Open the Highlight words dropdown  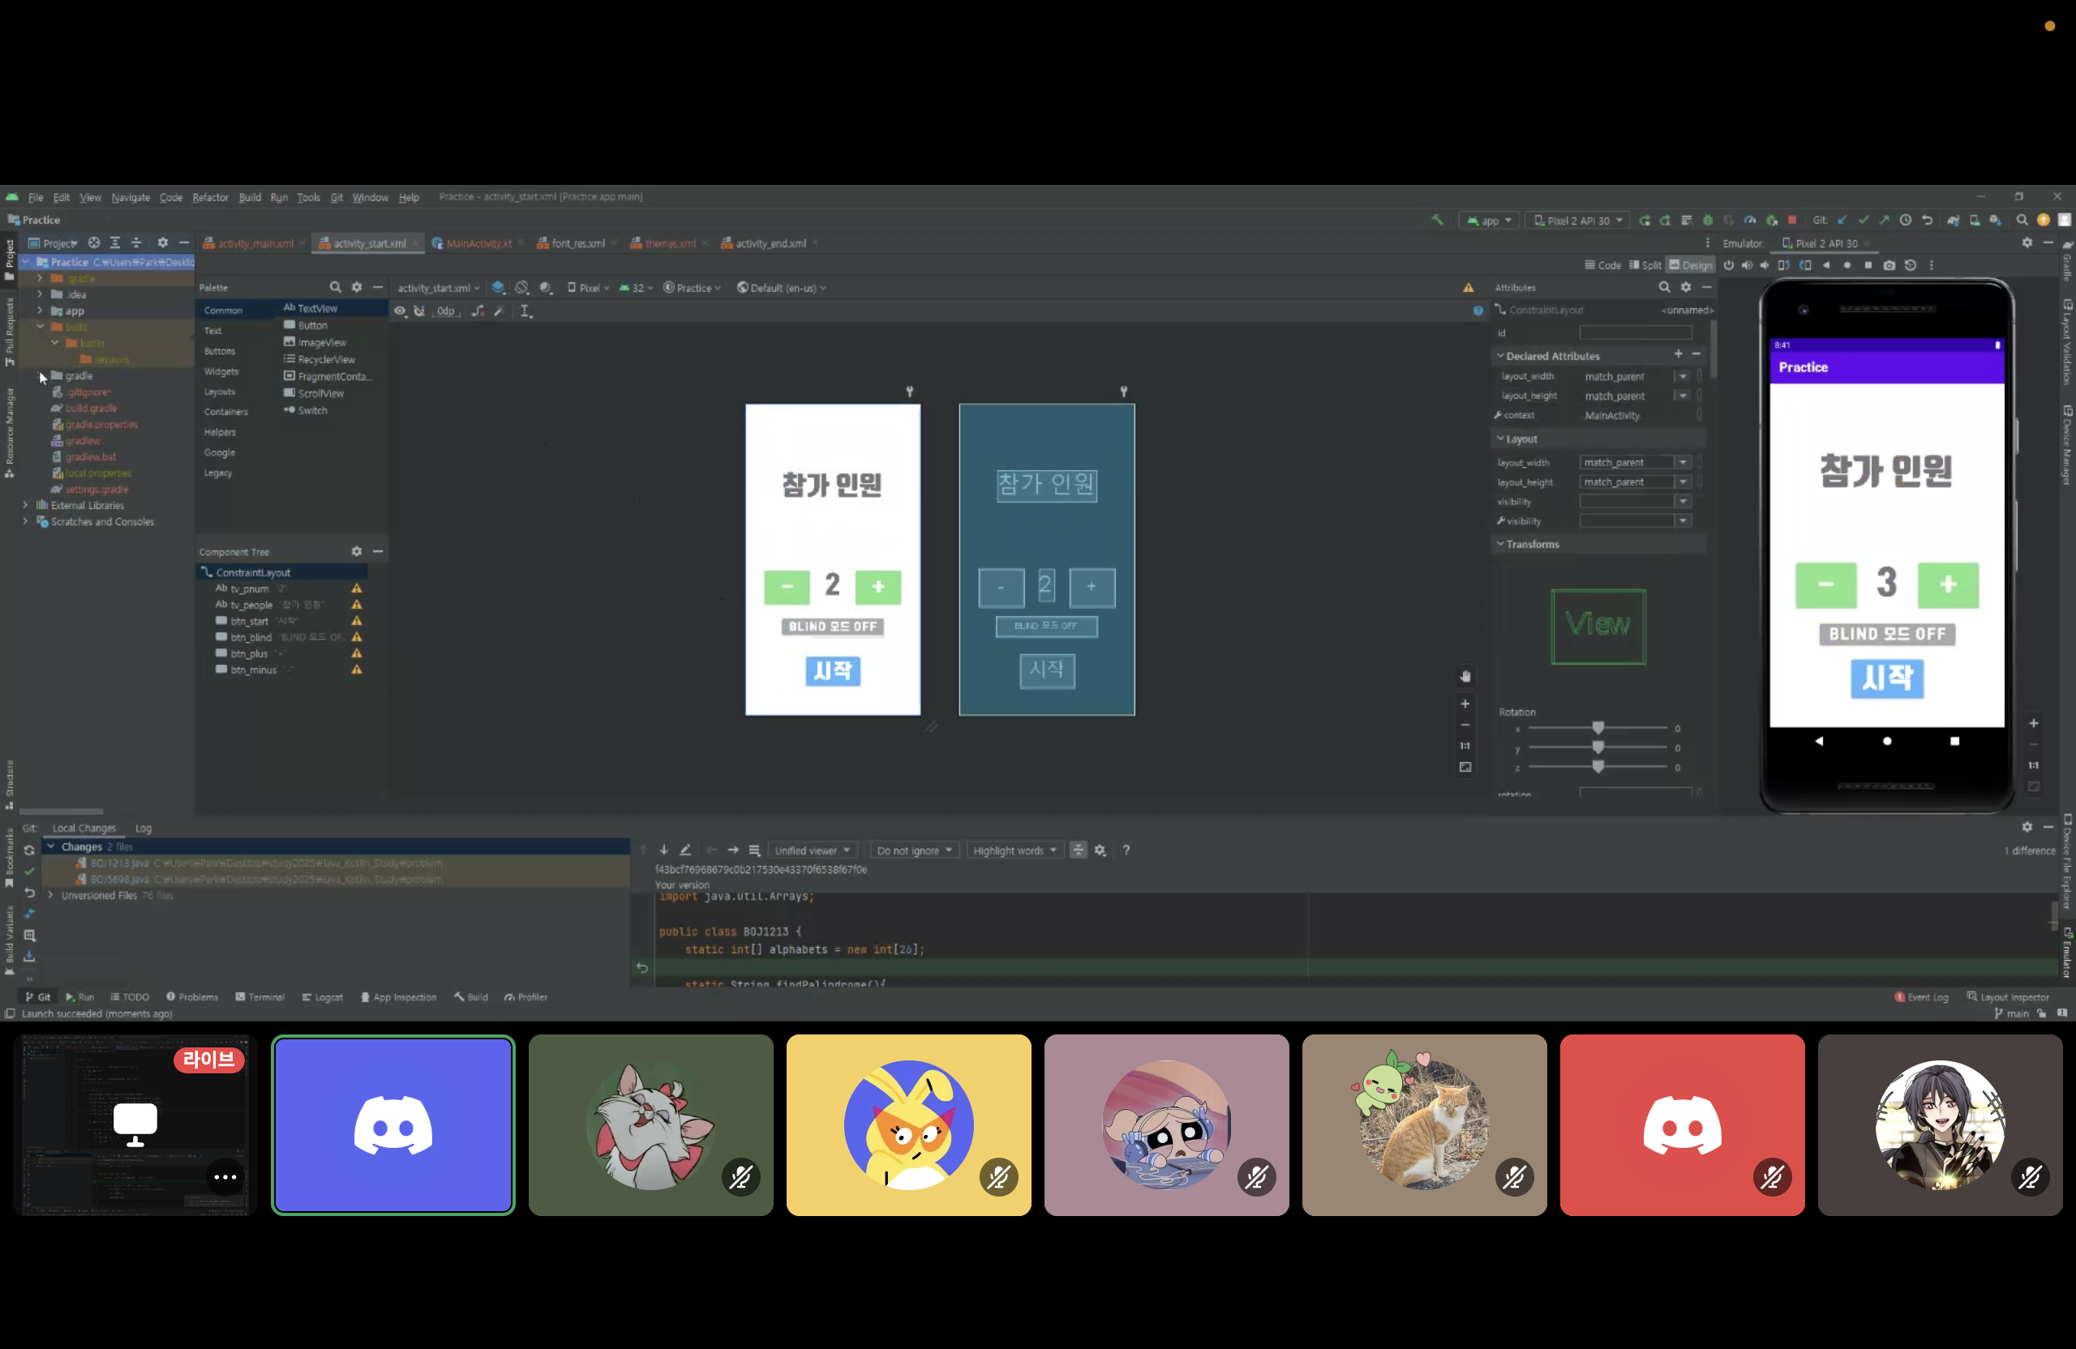click(x=1015, y=851)
